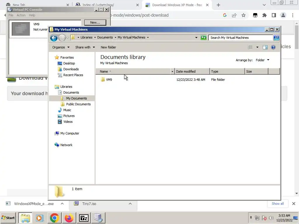This screenshot has height=224, width=299.
Task: Click the share page icon in Chrome
Action: click(x=234, y=15)
